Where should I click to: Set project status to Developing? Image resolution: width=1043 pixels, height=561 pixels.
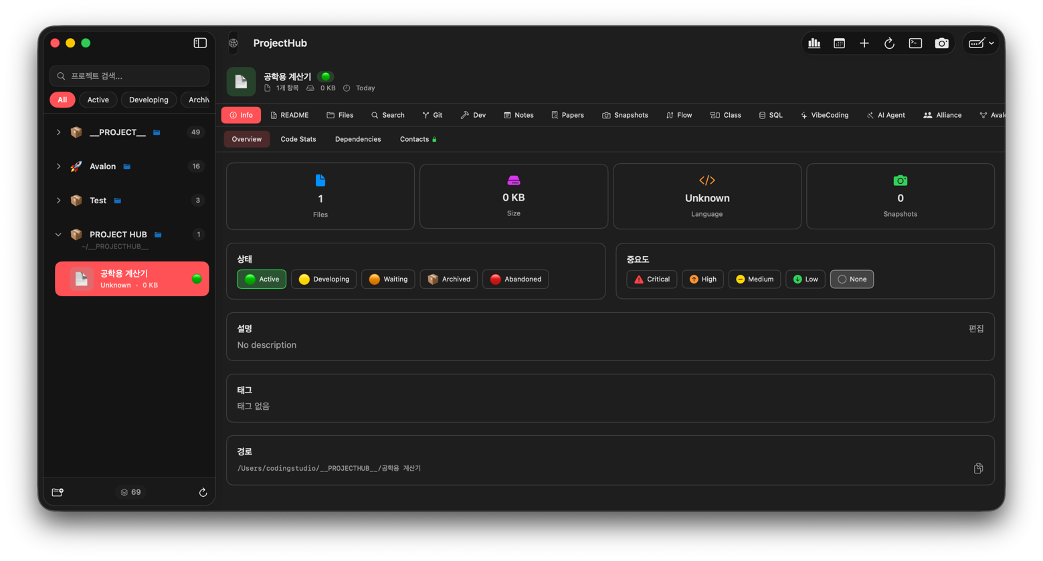pyautogui.click(x=324, y=279)
